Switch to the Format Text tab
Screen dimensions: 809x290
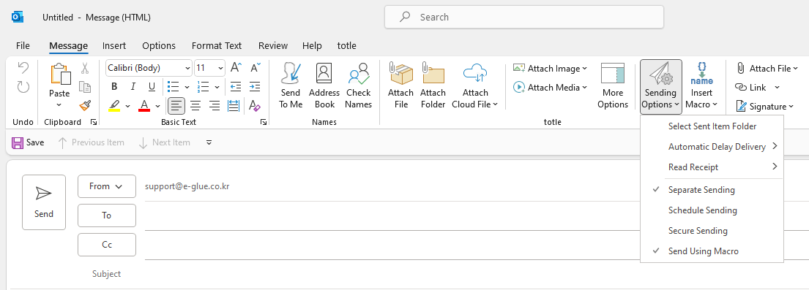[x=217, y=46]
